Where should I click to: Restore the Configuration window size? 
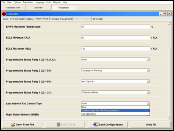pyautogui.click(x=165, y=14)
